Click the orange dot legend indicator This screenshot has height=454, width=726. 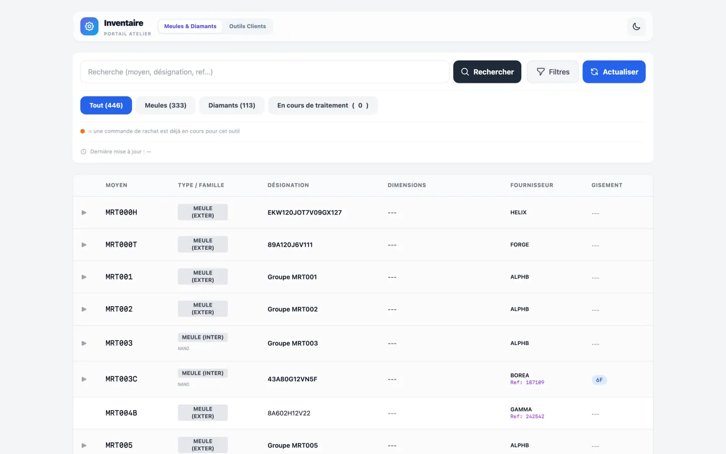coord(83,131)
